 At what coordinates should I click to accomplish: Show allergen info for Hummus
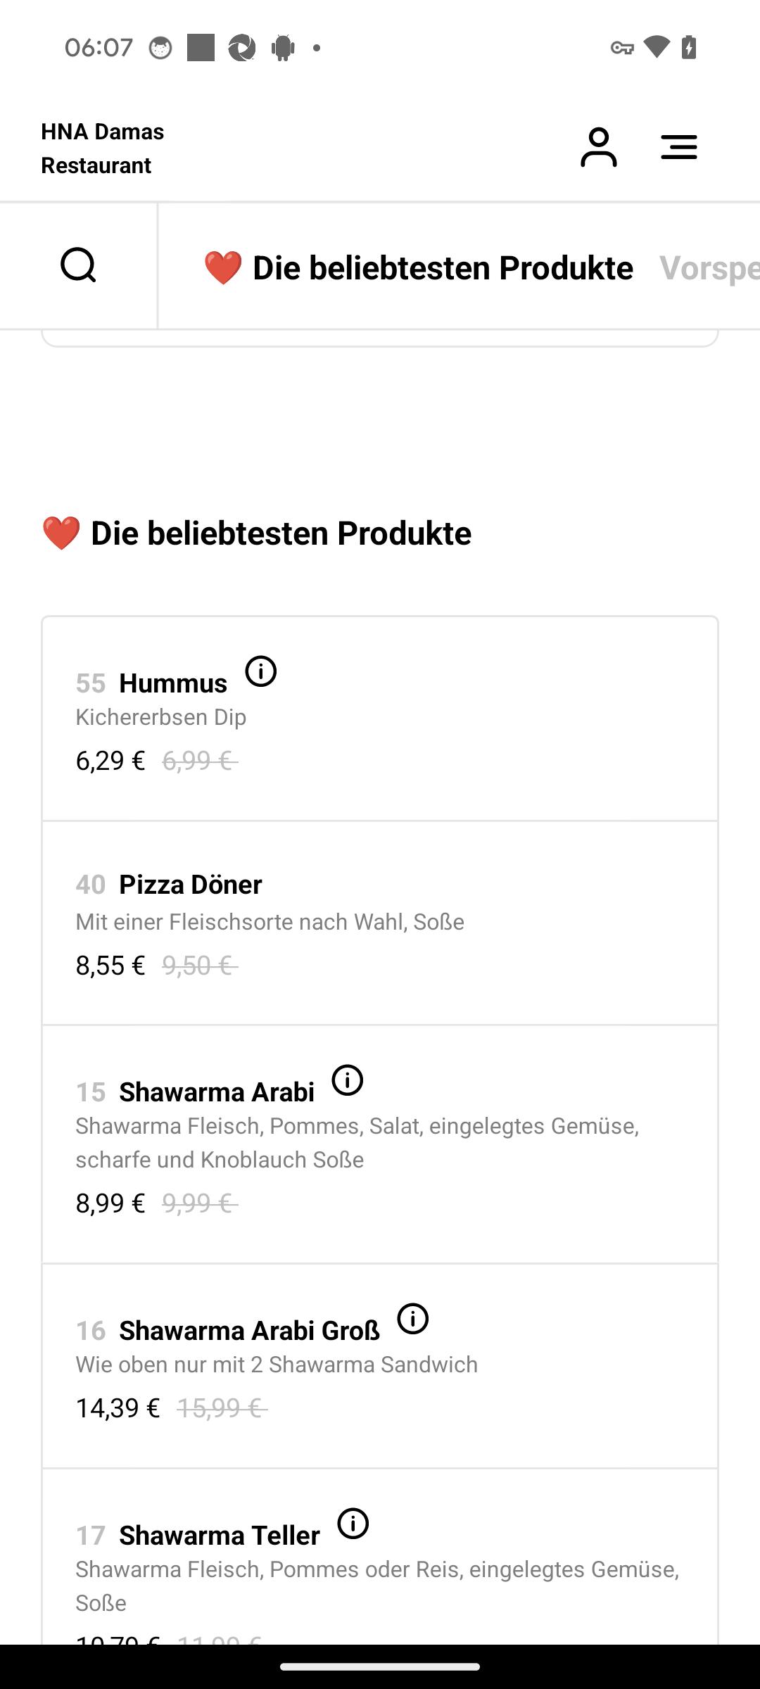tap(261, 671)
